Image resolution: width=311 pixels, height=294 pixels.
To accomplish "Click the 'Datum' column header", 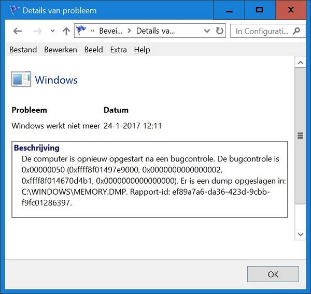I will click(116, 110).
